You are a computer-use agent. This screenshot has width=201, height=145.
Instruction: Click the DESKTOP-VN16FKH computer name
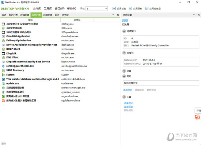(x=15, y=8)
